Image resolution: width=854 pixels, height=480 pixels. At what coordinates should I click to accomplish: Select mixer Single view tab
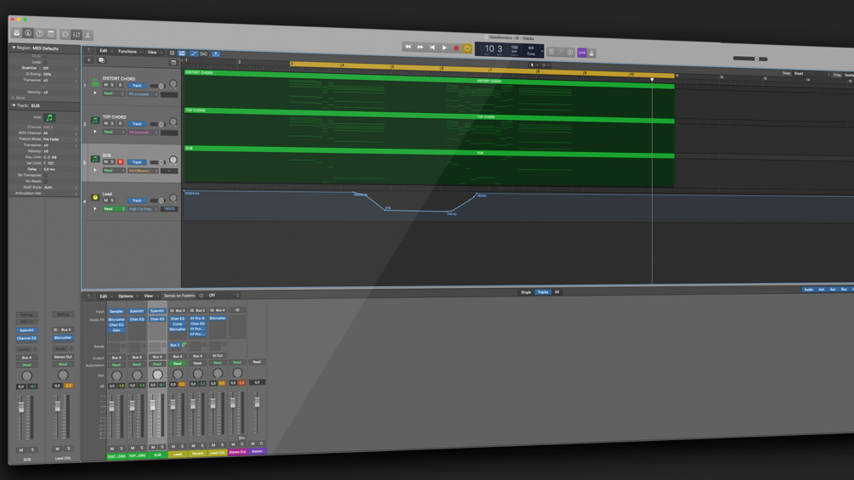click(x=526, y=292)
